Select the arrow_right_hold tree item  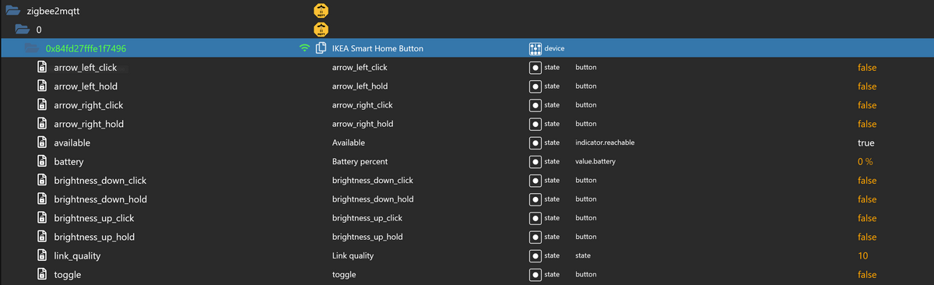(x=88, y=124)
